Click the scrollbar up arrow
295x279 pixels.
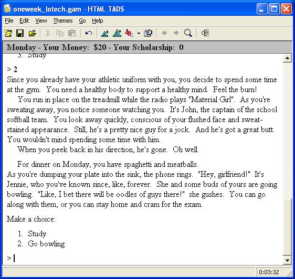point(287,58)
